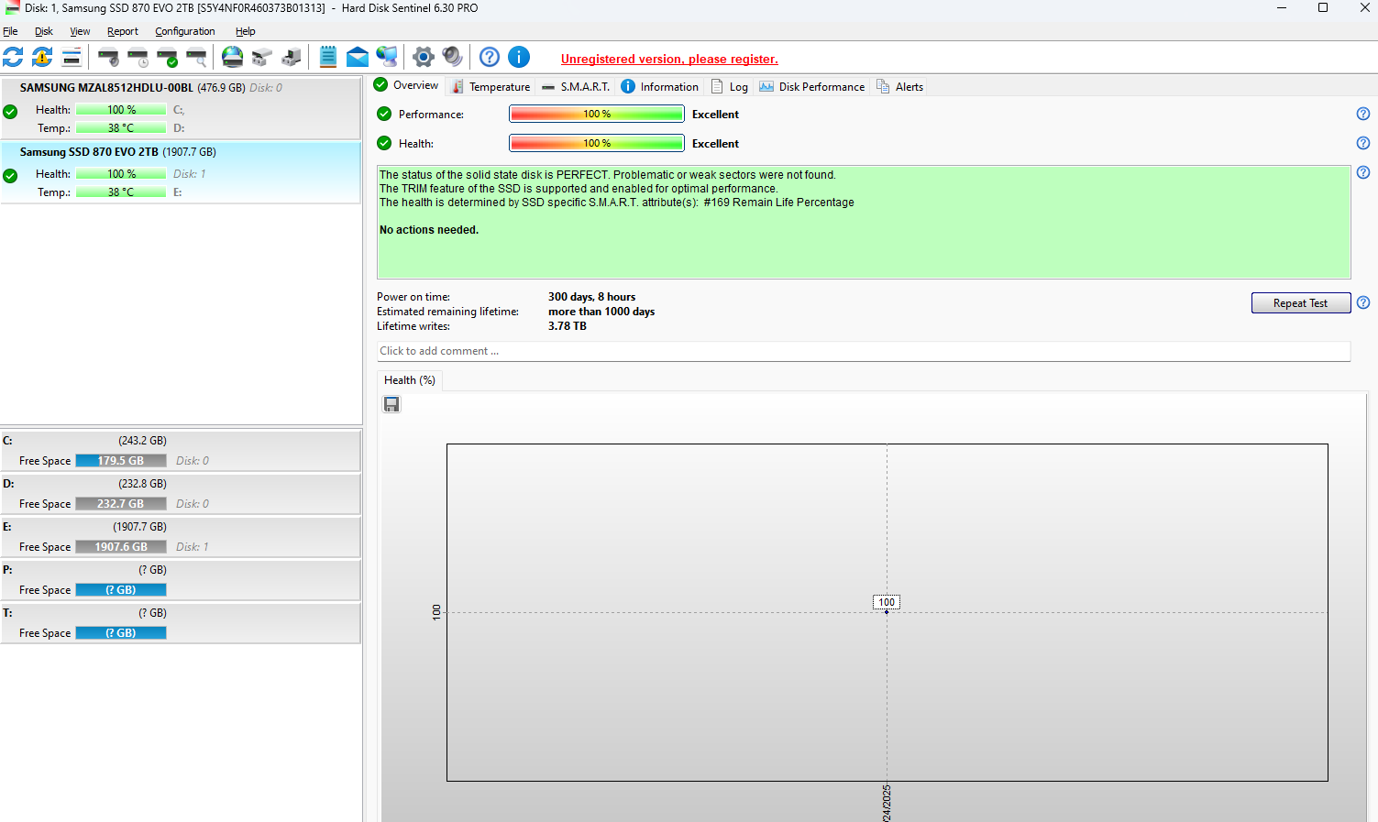The image size is (1378, 822).
Task: Click the globe and disk toolbar icon
Action: [233, 57]
